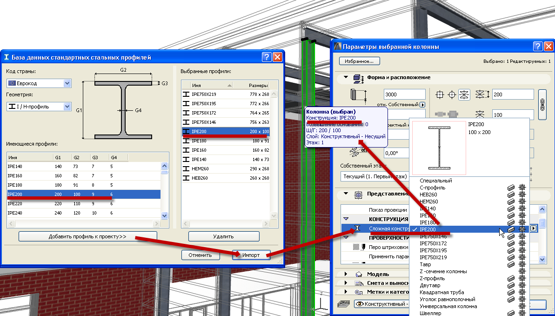Click rotation angle field showing 0,00°
The width and height of the screenshot is (555, 316).
396,153
